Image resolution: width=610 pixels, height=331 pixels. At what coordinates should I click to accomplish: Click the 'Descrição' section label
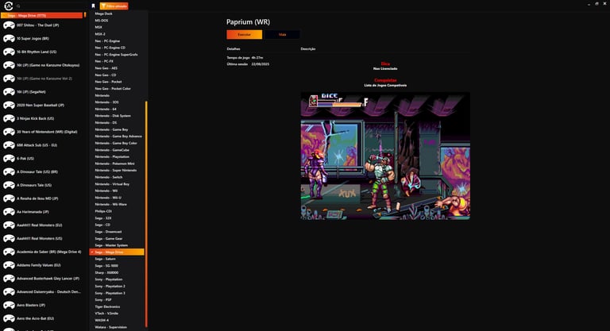pos(308,49)
